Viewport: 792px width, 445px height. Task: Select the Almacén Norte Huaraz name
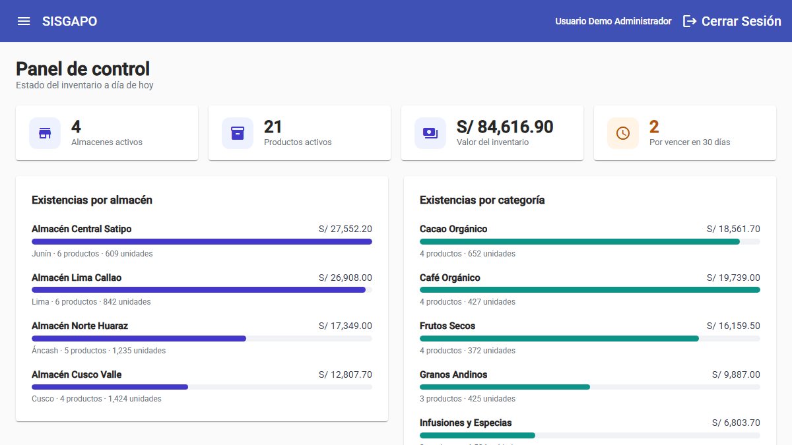pos(80,326)
